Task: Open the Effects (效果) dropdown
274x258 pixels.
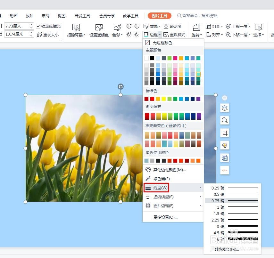Action: coord(152,26)
